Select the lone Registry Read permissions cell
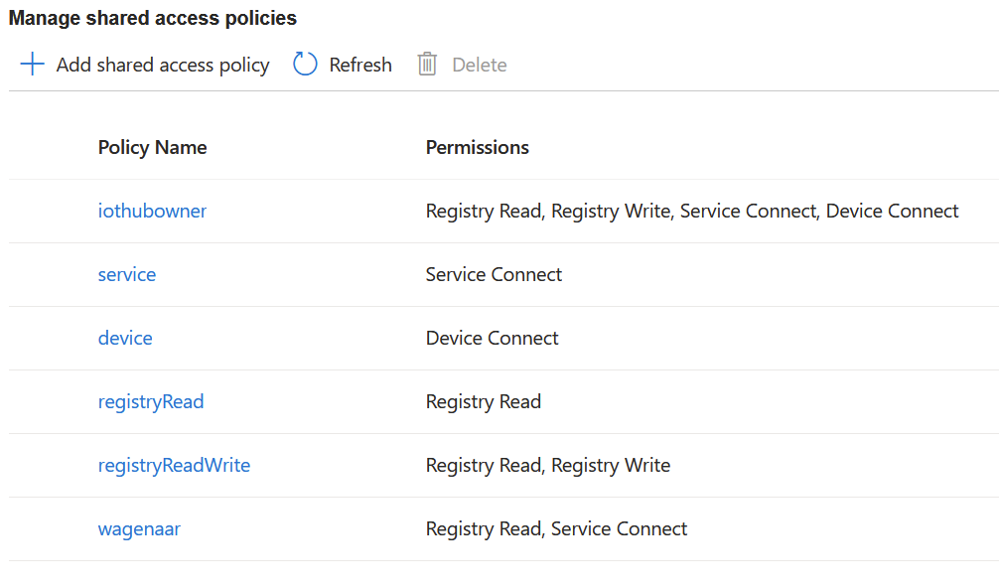Screen dimensions: 999x588 484,402
